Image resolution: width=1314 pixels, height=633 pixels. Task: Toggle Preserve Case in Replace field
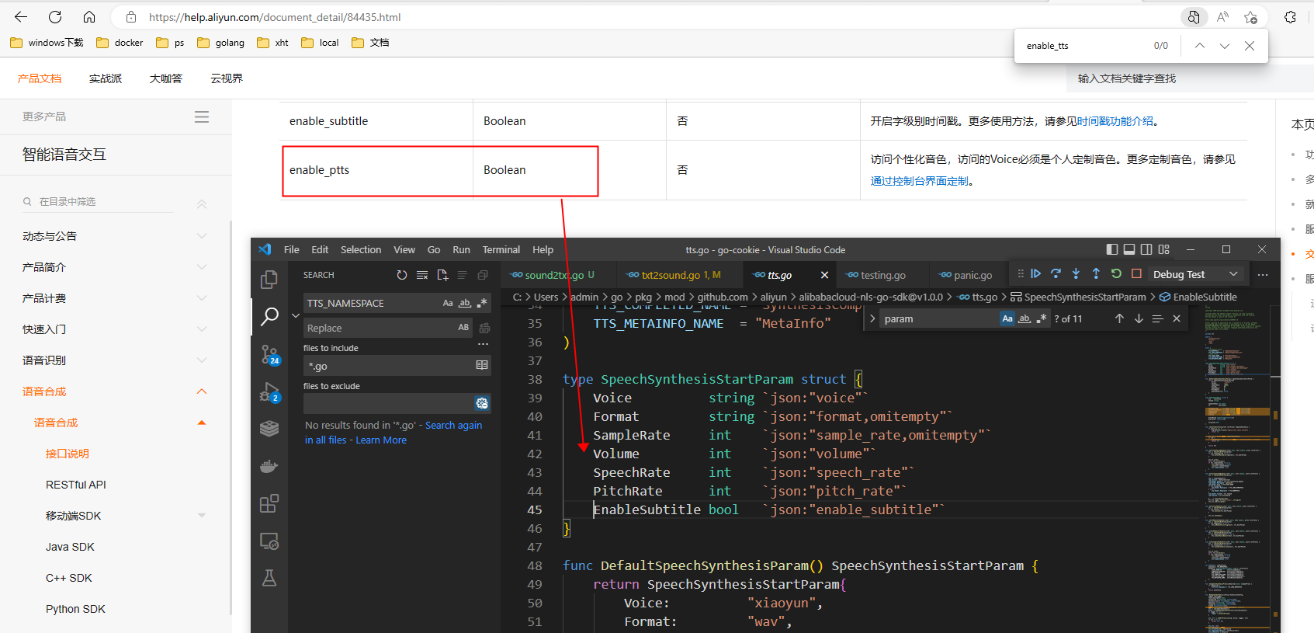point(463,328)
